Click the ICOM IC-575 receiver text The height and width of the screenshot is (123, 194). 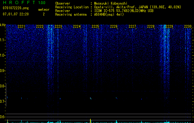[x=124, y=11]
